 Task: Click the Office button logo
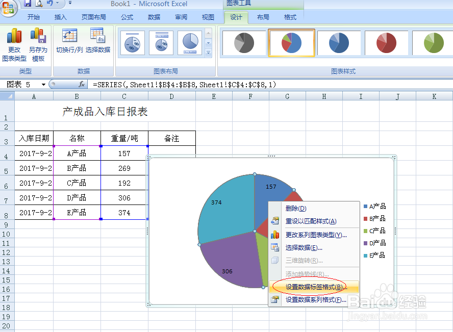point(8,8)
